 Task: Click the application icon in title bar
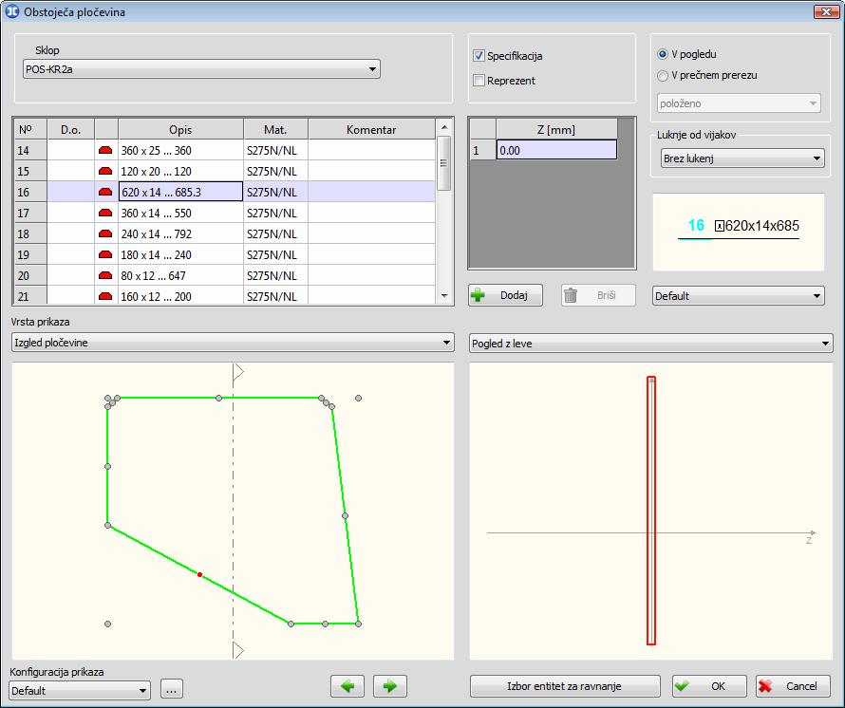(x=11, y=11)
